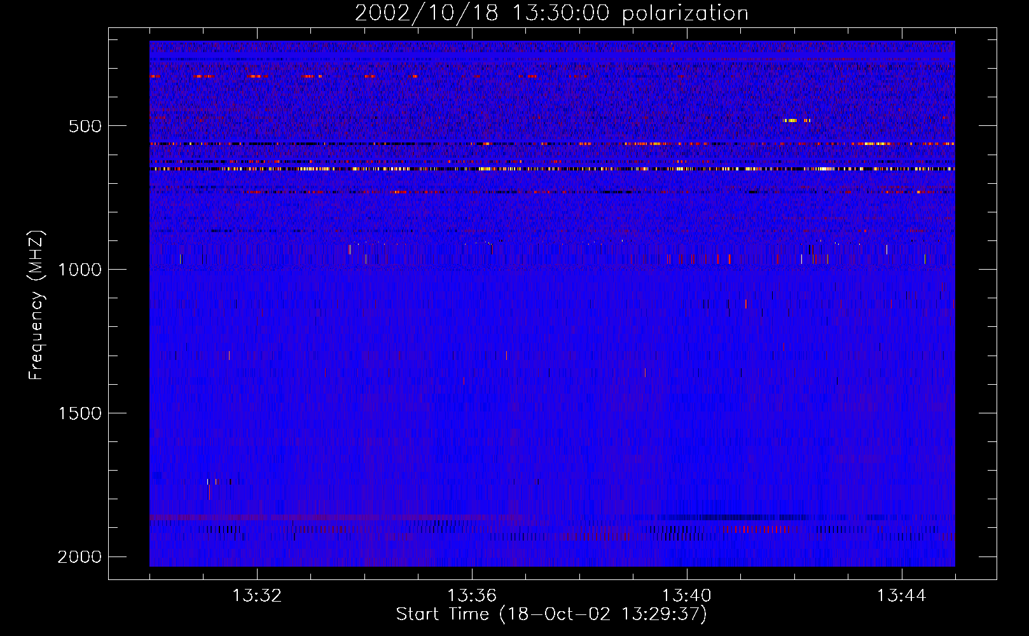Screen dimensions: 1029x636
Task: Click the 13:44 time tick label
Action: pos(902,596)
